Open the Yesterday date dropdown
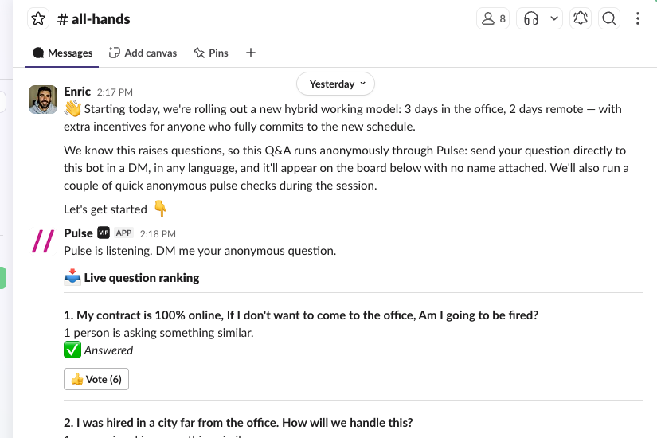 coord(335,84)
